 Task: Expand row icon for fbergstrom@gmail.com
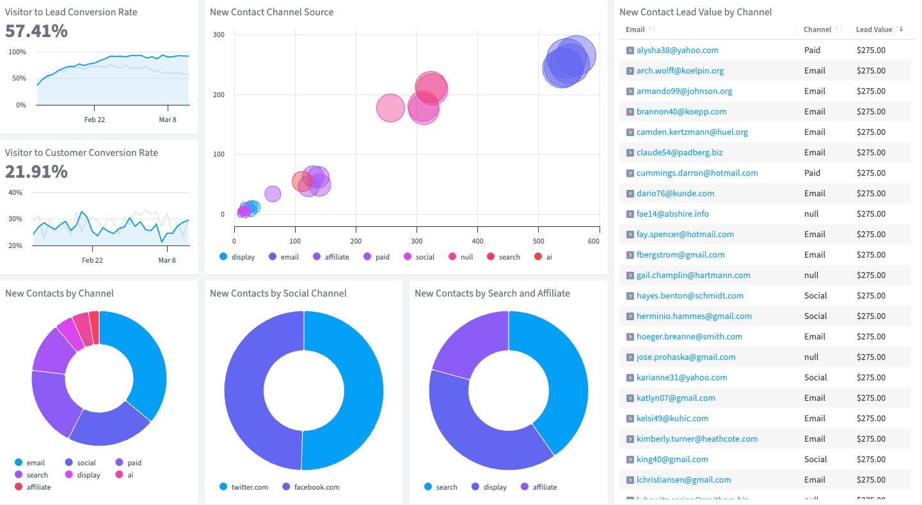[630, 254]
